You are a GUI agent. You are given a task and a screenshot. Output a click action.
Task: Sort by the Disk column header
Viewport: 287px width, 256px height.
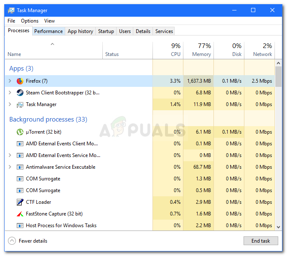pos(229,50)
